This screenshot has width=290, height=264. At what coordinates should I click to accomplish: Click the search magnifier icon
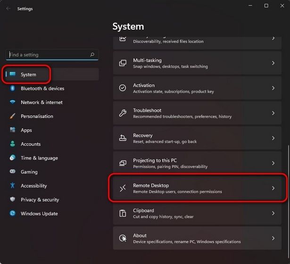pos(92,55)
